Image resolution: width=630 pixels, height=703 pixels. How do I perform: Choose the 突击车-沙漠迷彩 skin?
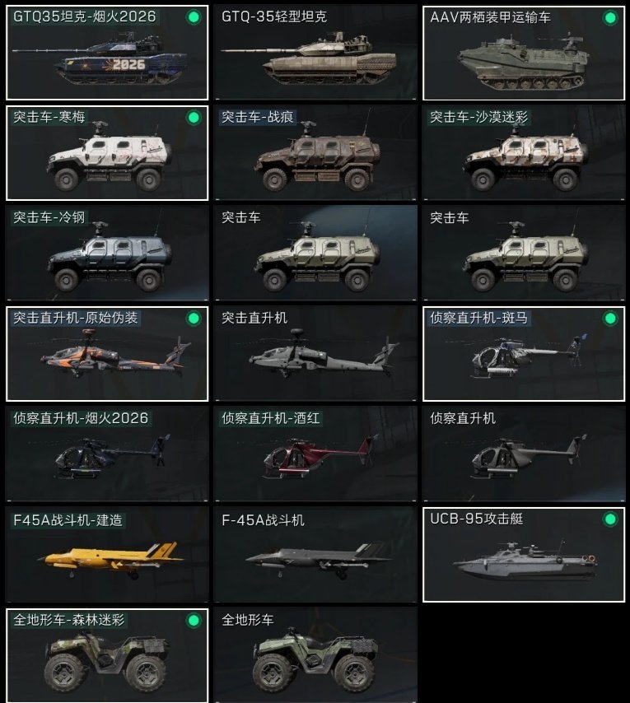[524, 153]
